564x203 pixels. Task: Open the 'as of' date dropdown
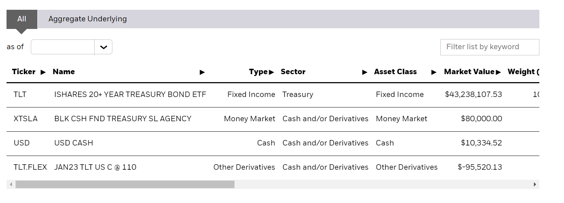[x=103, y=47]
